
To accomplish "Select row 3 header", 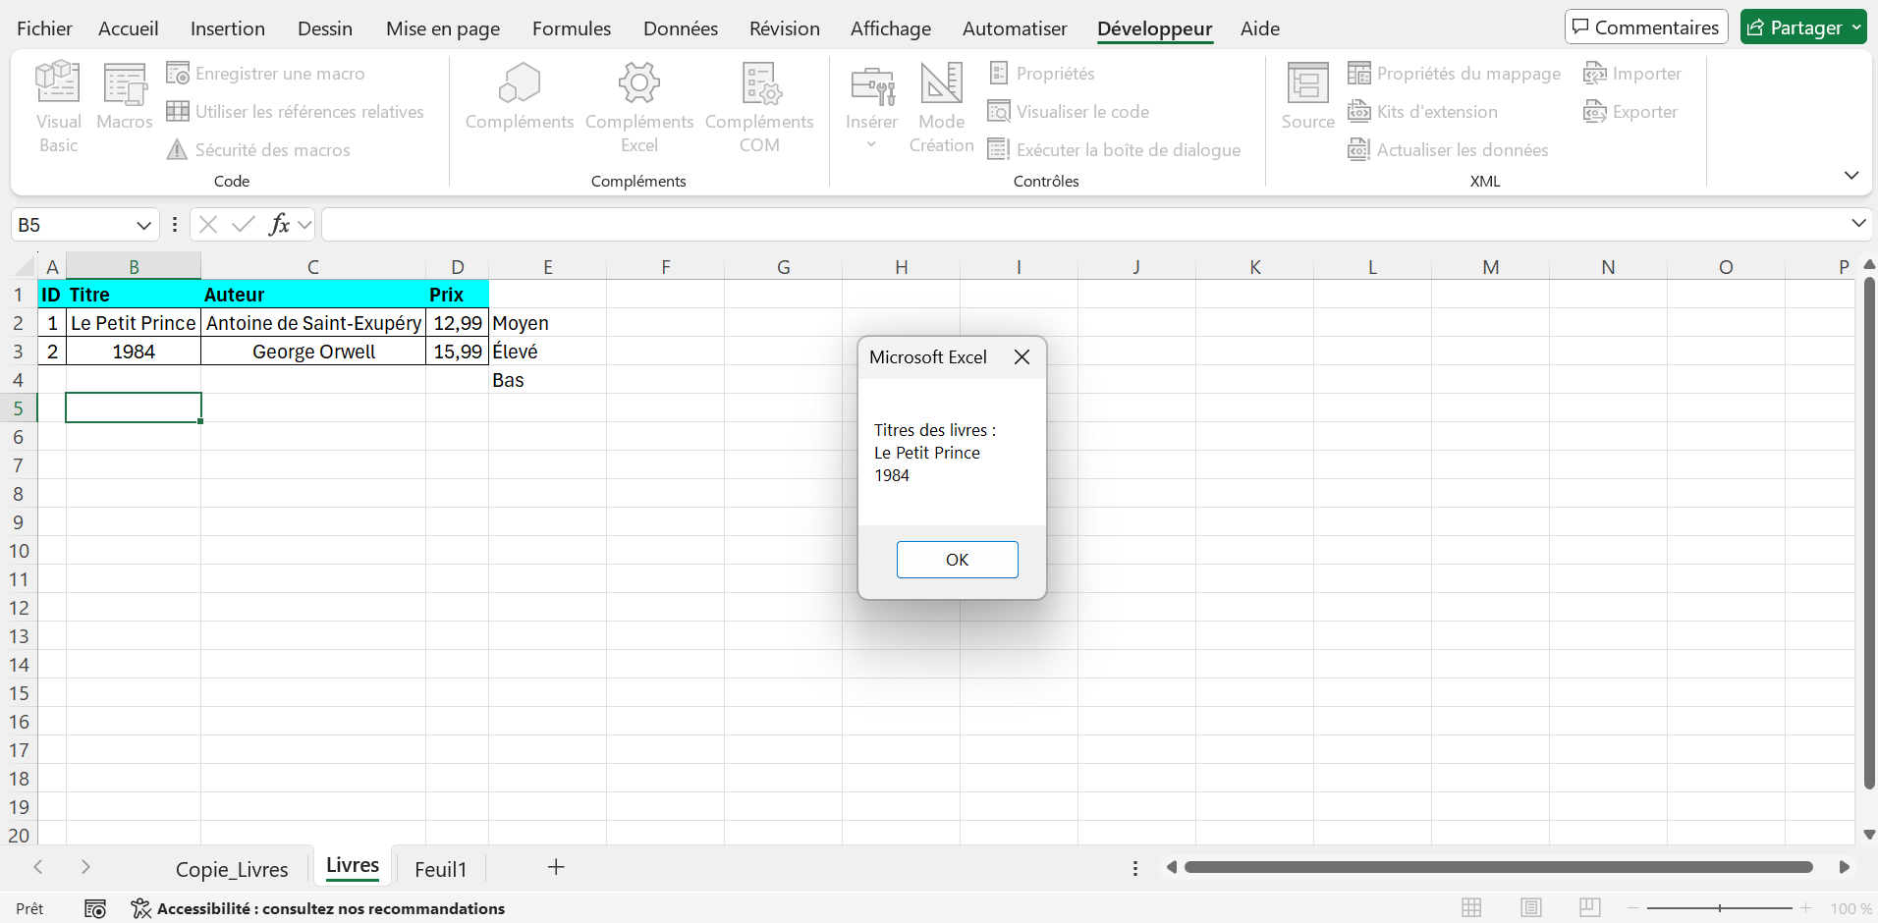I will 18,352.
